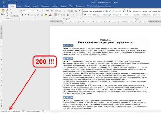
Task: Increase font size with Grow Font
Action: click(x=40, y=11)
